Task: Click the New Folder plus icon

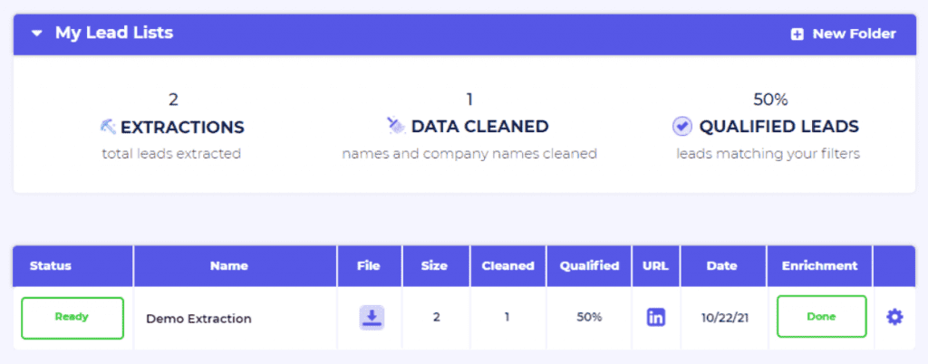Action: click(x=797, y=34)
